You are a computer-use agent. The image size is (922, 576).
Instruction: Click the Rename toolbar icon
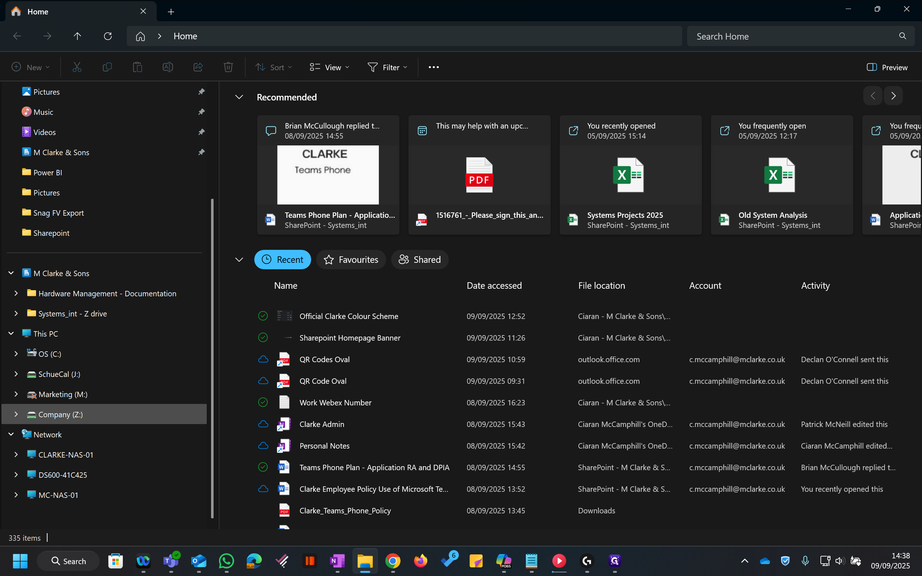tap(167, 67)
